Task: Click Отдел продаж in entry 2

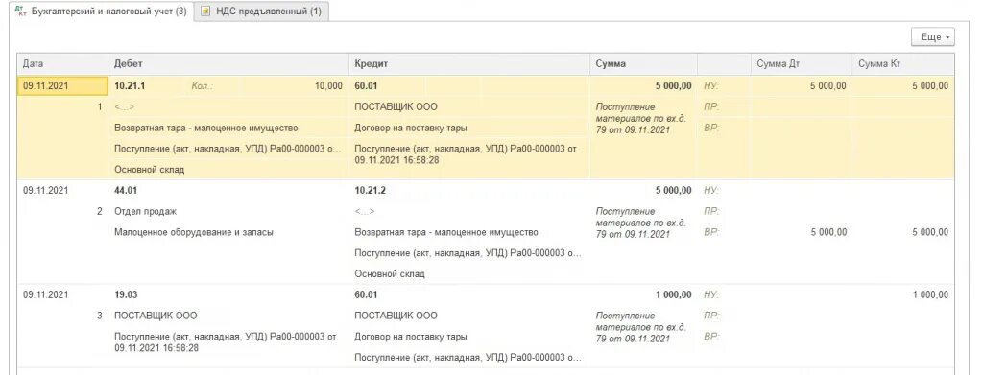Action: (x=146, y=212)
